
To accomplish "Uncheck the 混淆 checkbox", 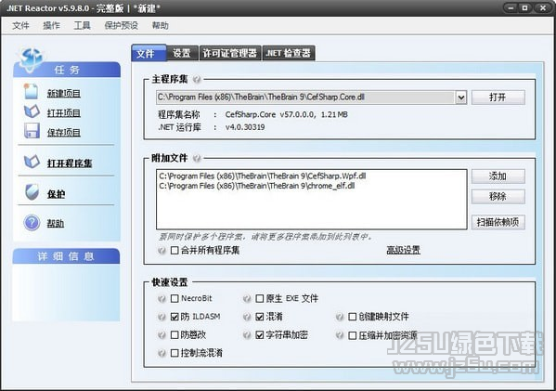I will (260, 317).
